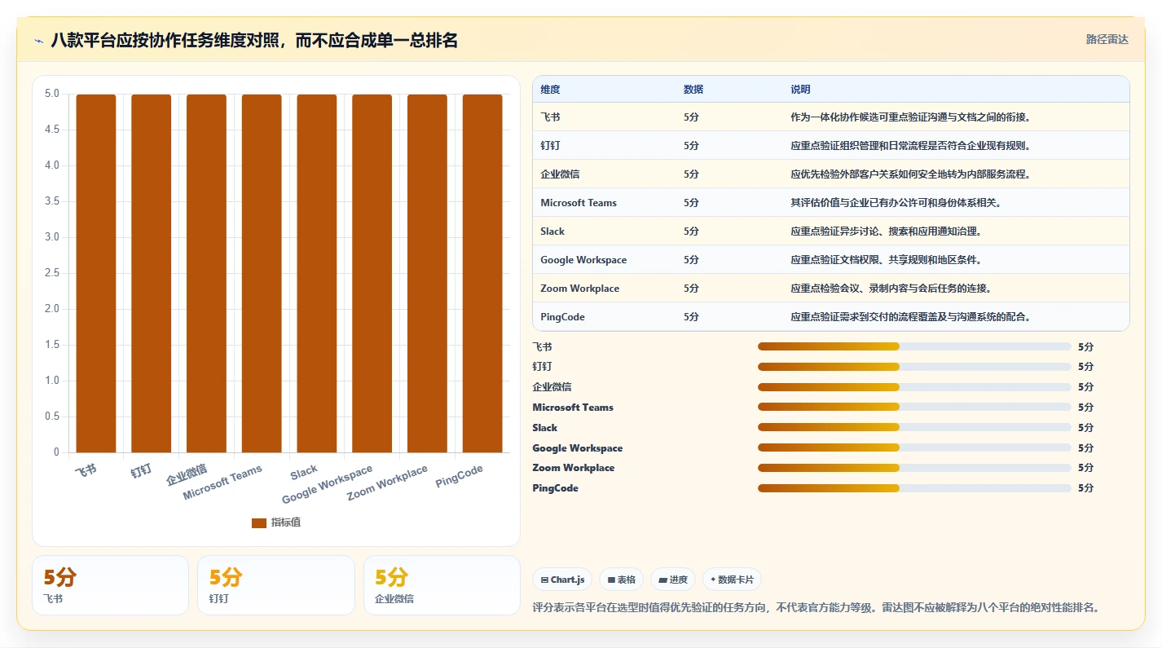Click the 飞书 progress bar
Viewport: 1162px width, 648px height.
[914, 346]
